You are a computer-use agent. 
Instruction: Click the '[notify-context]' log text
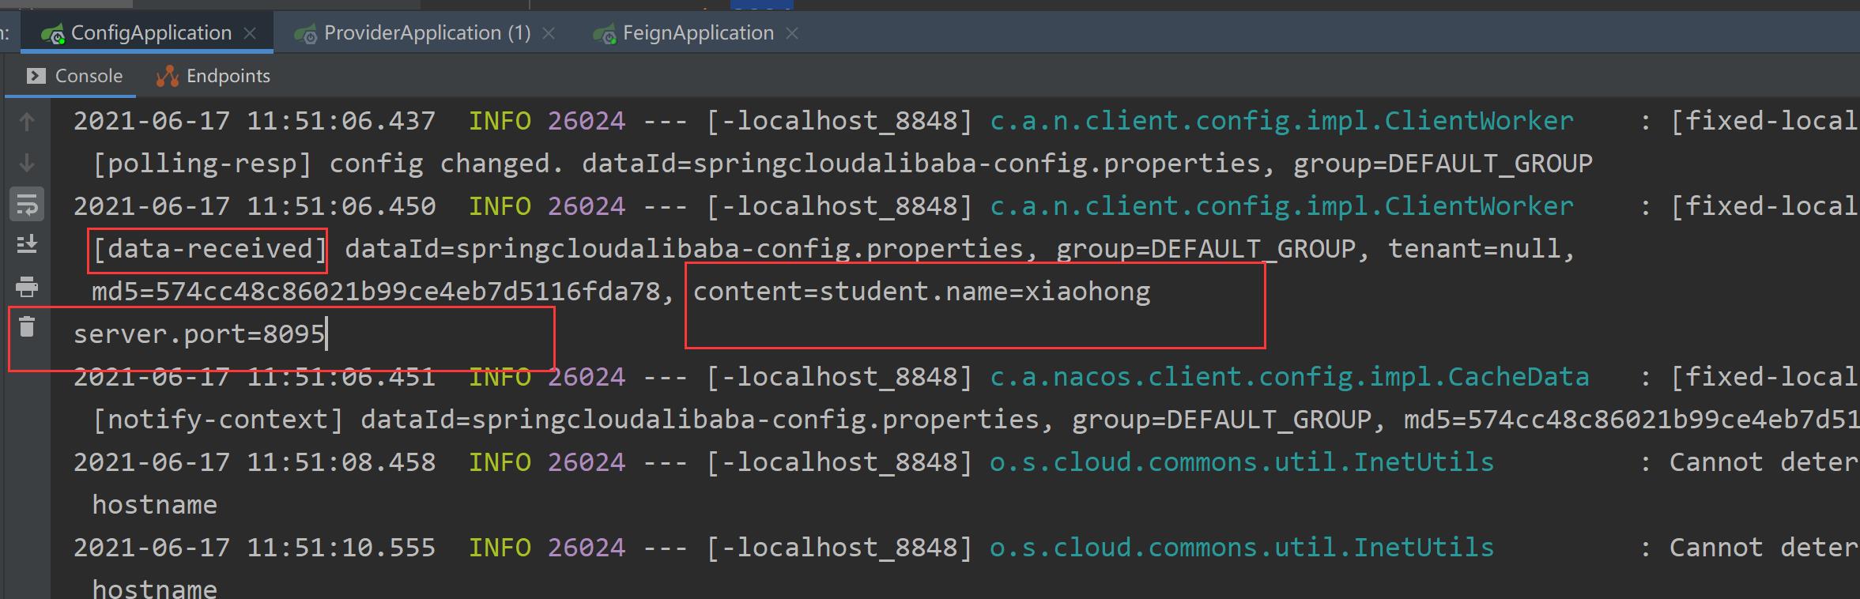pyautogui.click(x=217, y=420)
